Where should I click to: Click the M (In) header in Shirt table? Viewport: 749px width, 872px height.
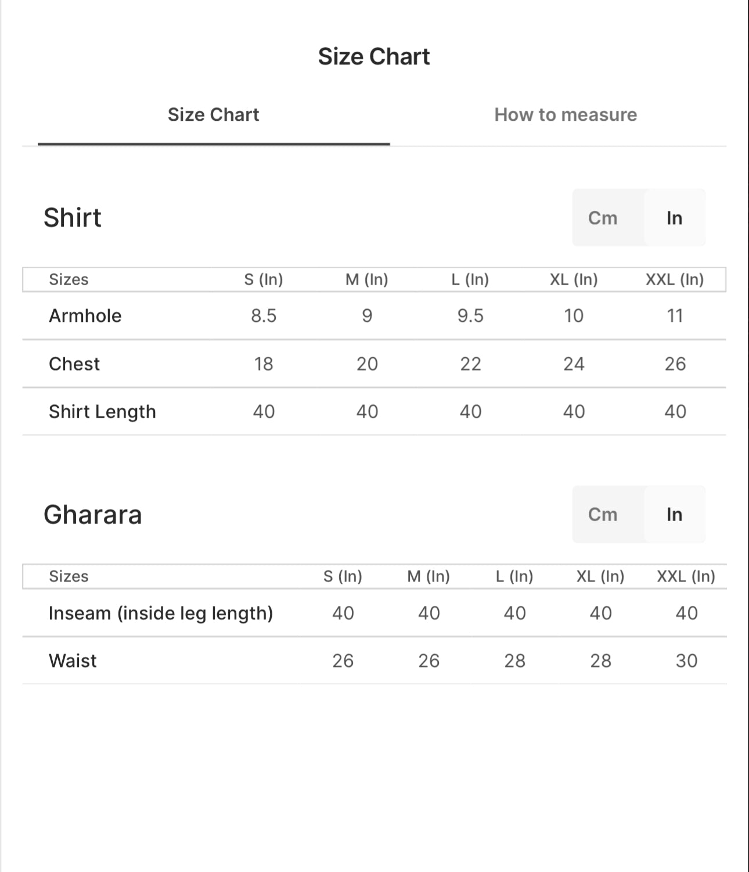coord(367,279)
